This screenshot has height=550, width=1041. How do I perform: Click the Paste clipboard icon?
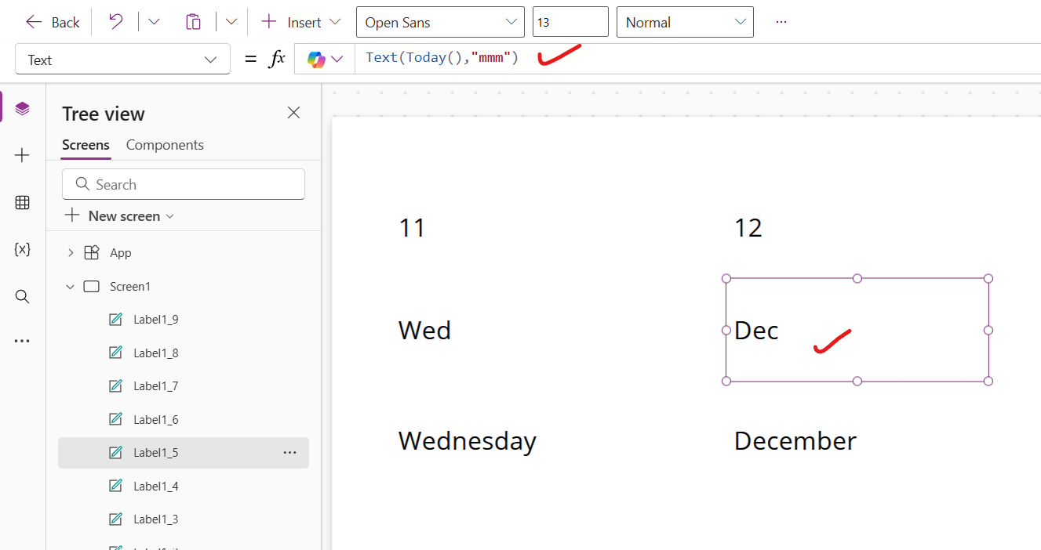pos(193,22)
